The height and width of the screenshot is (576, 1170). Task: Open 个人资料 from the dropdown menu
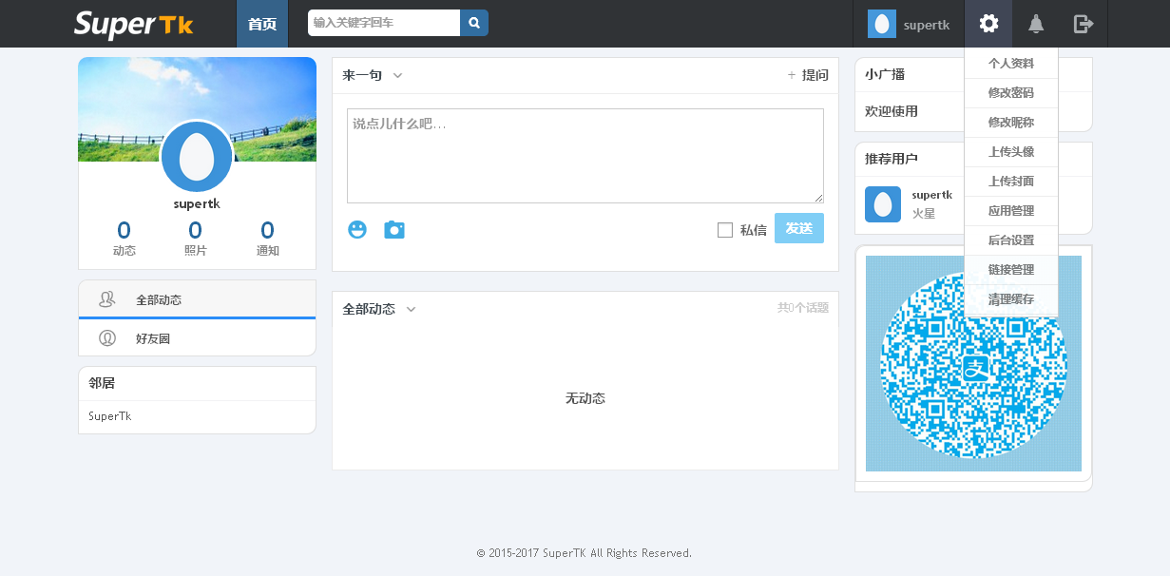tap(1010, 64)
